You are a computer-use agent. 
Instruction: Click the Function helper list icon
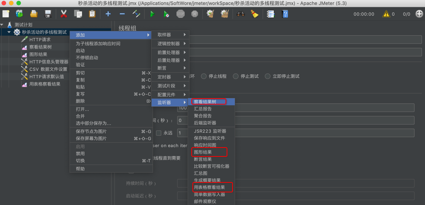[270, 13]
